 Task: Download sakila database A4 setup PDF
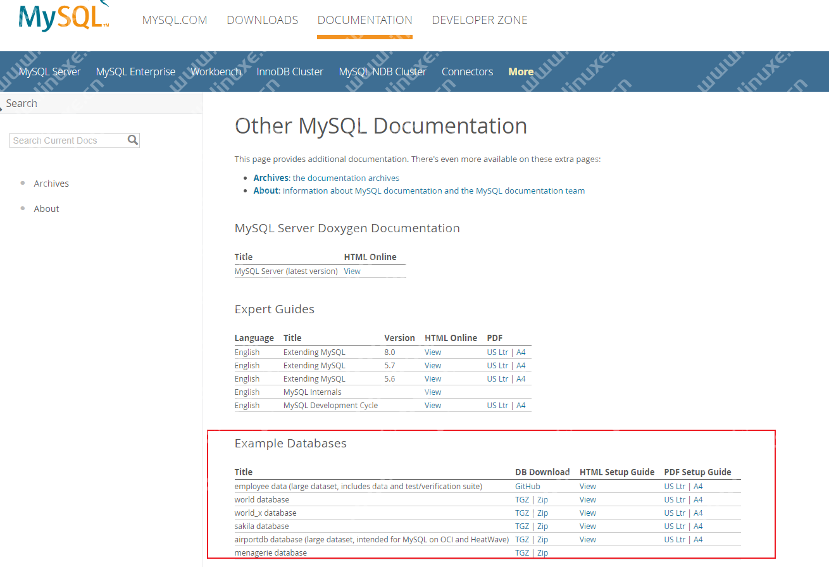698,526
